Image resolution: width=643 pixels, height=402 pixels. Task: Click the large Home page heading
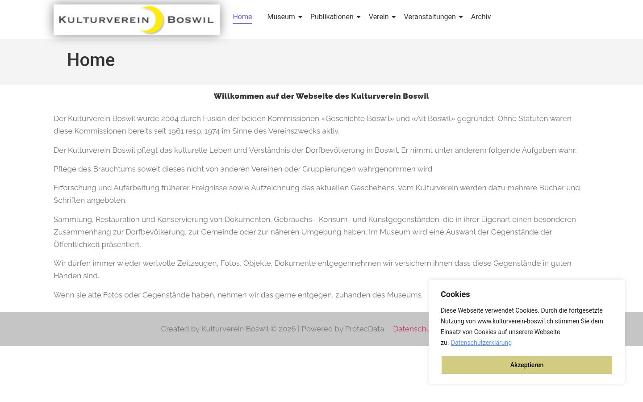tap(91, 60)
